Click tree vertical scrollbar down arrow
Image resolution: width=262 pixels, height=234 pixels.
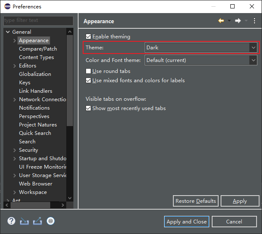point(70,198)
